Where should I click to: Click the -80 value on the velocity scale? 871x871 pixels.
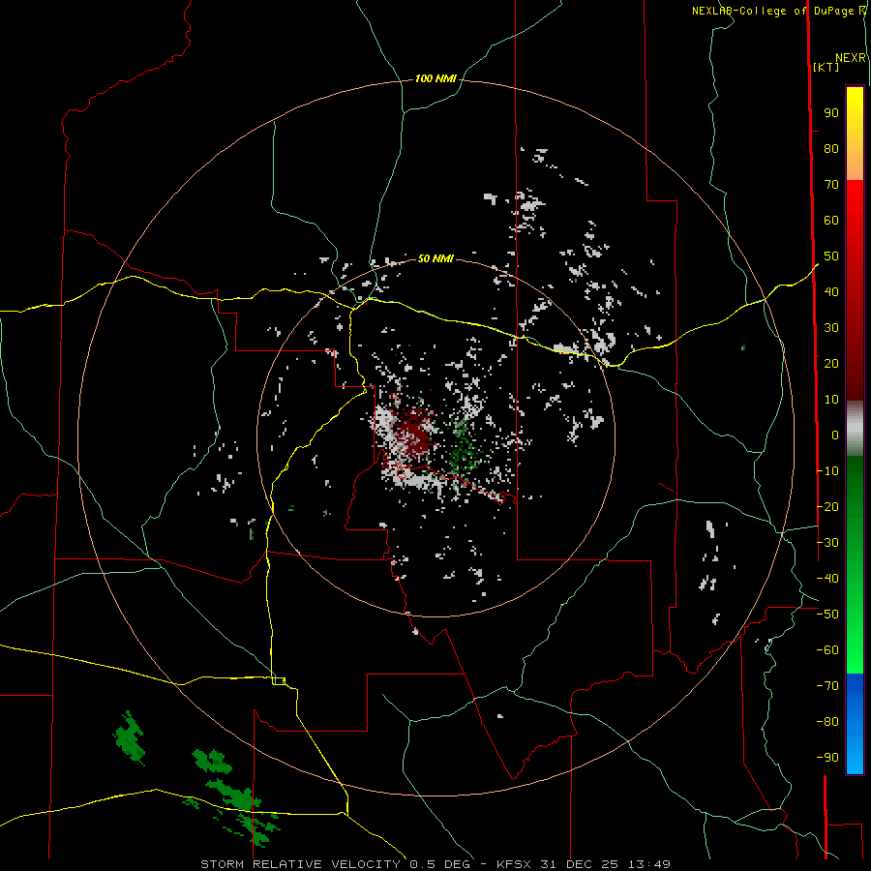(827, 722)
